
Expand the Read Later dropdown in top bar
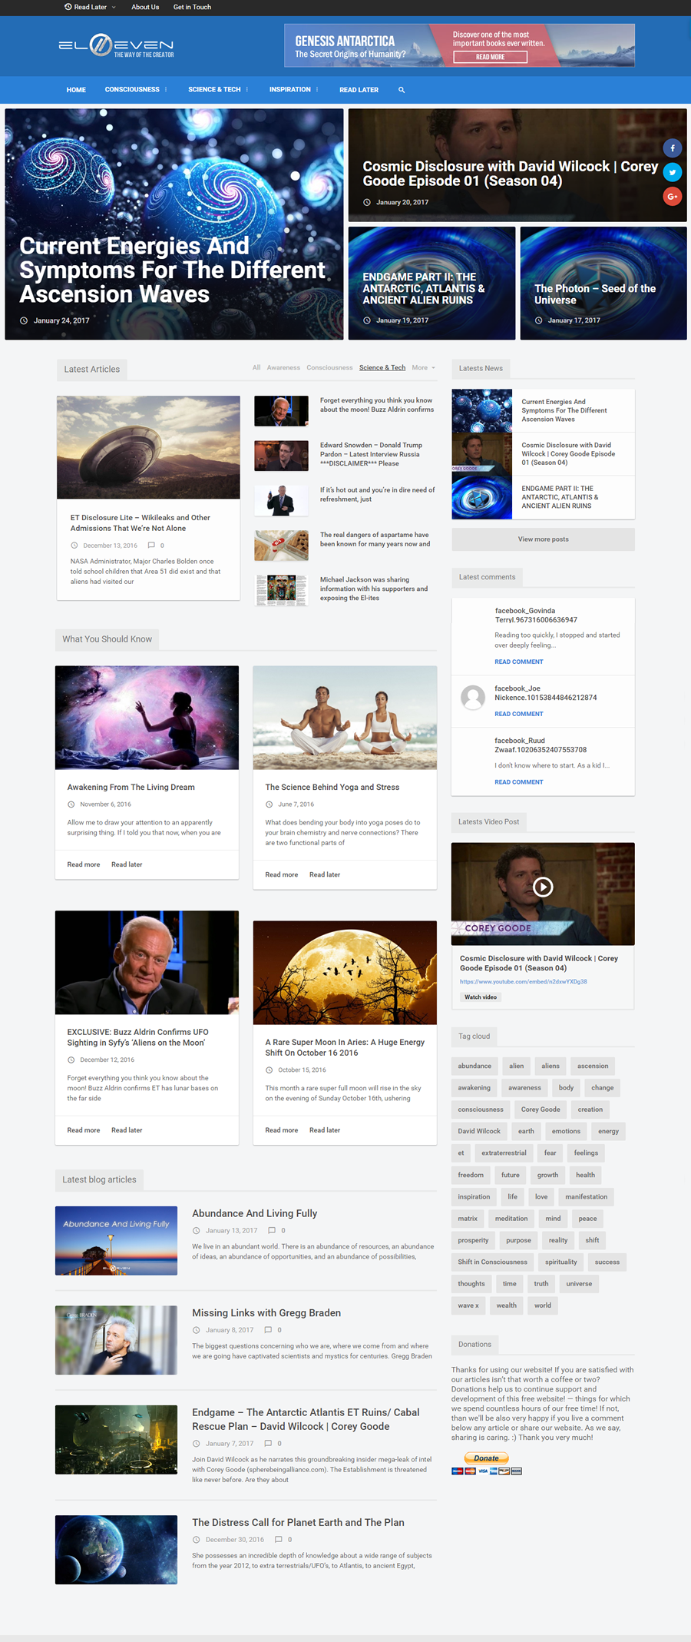[x=90, y=7]
